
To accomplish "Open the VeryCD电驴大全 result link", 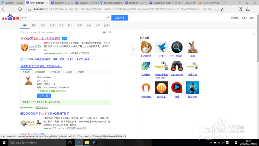I will pyautogui.click(x=42, y=38).
